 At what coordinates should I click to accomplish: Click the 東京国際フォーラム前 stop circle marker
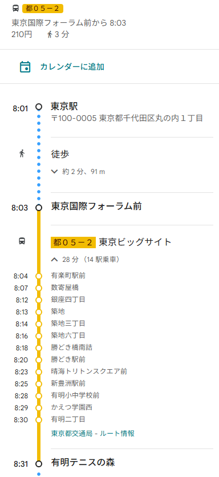(x=39, y=208)
